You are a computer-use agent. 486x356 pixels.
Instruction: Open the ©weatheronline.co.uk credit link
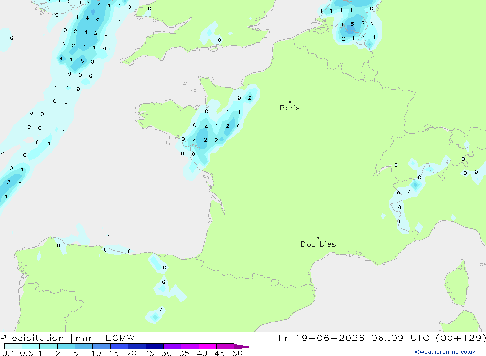pyautogui.click(x=445, y=352)
